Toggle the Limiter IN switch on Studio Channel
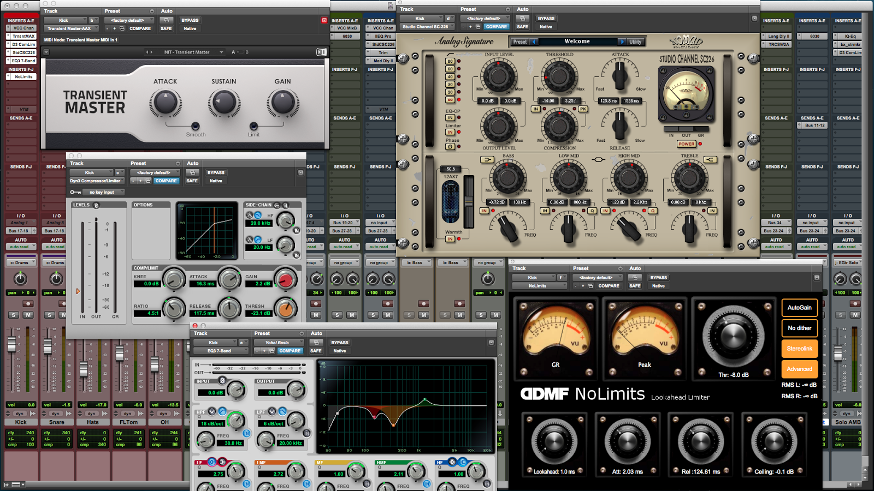This screenshot has width=874, height=491. [x=450, y=132]
